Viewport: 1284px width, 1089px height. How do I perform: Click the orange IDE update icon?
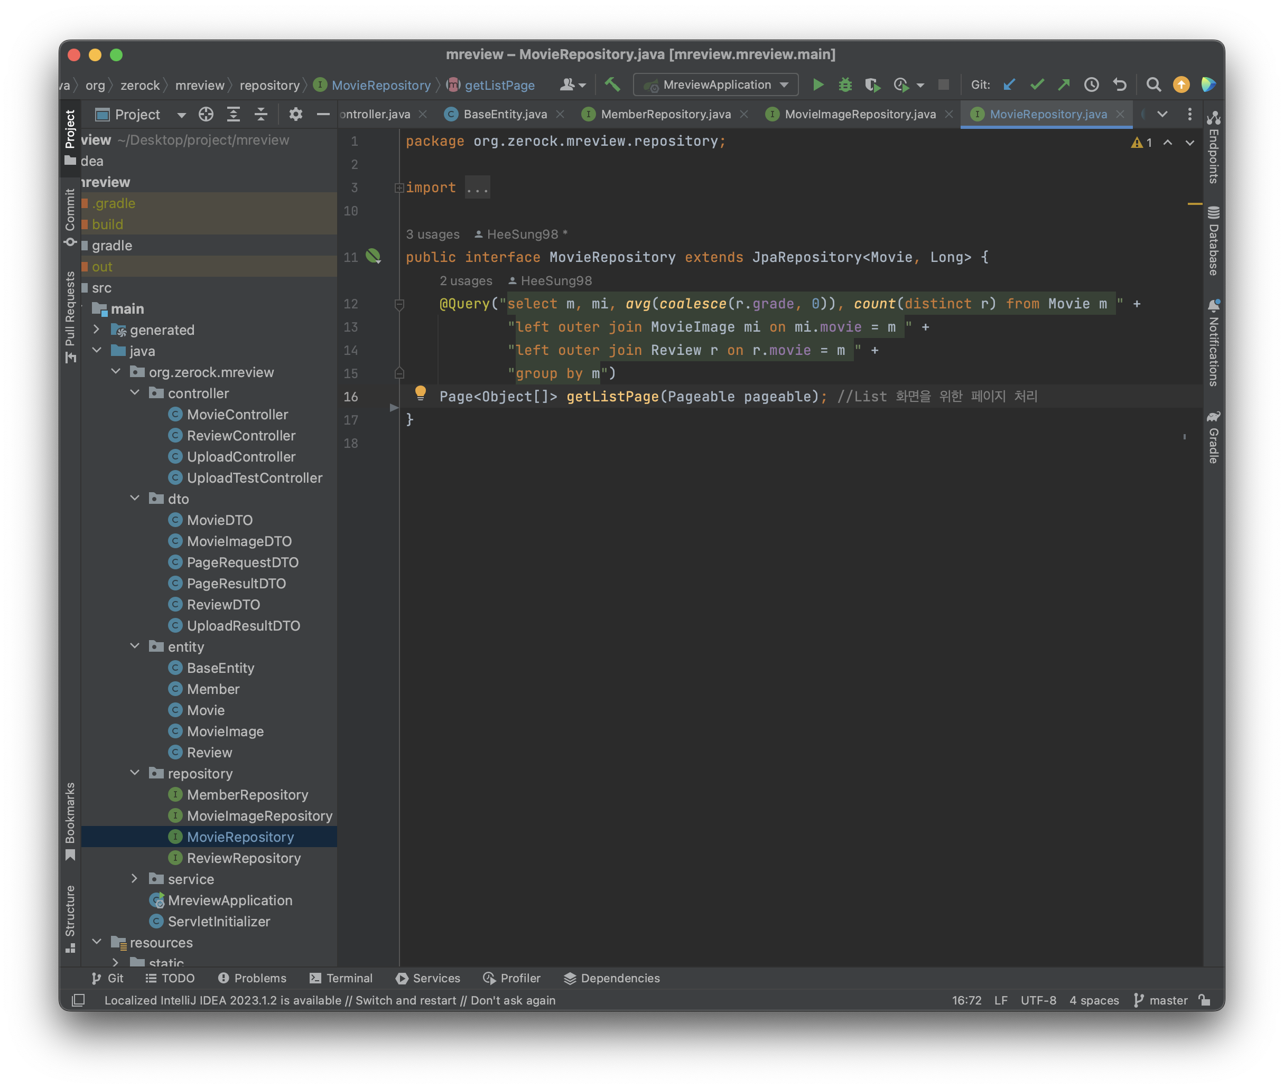click(x=1181, y=85)
